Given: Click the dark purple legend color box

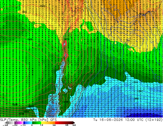Looking at the screenshot, I should 15,123.
